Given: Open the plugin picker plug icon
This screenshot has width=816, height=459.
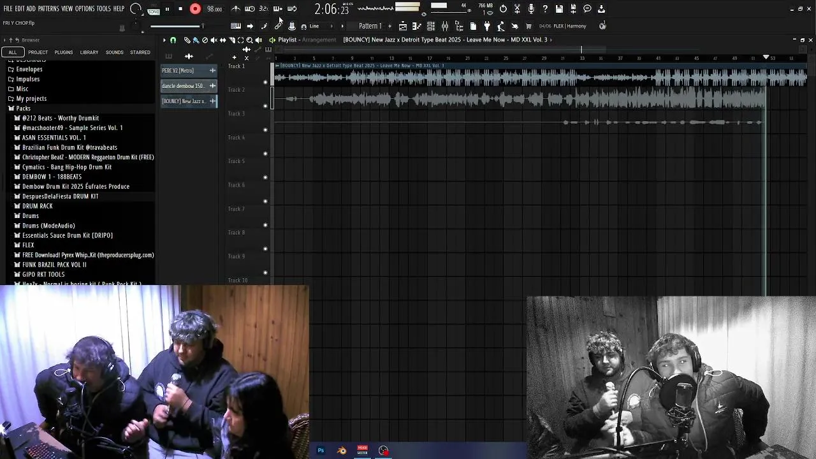Looking at the screenshot, I should pos(487,26).
